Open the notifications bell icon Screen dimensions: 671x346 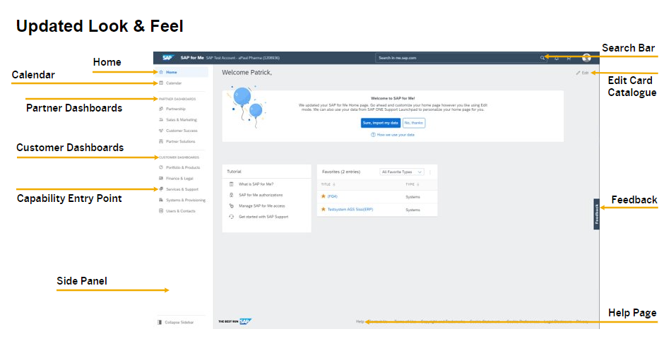pos(557,58)
